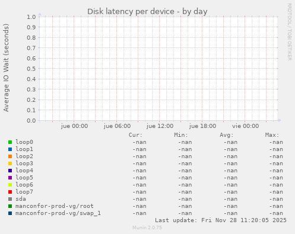
Task: Select the loop4 legend label
Action: (x=24, y=171)
